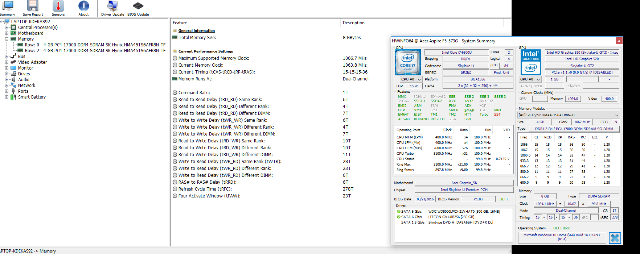Click the Save Report floppy icon
Screen dimensions: 640x254
coord(33,8)
